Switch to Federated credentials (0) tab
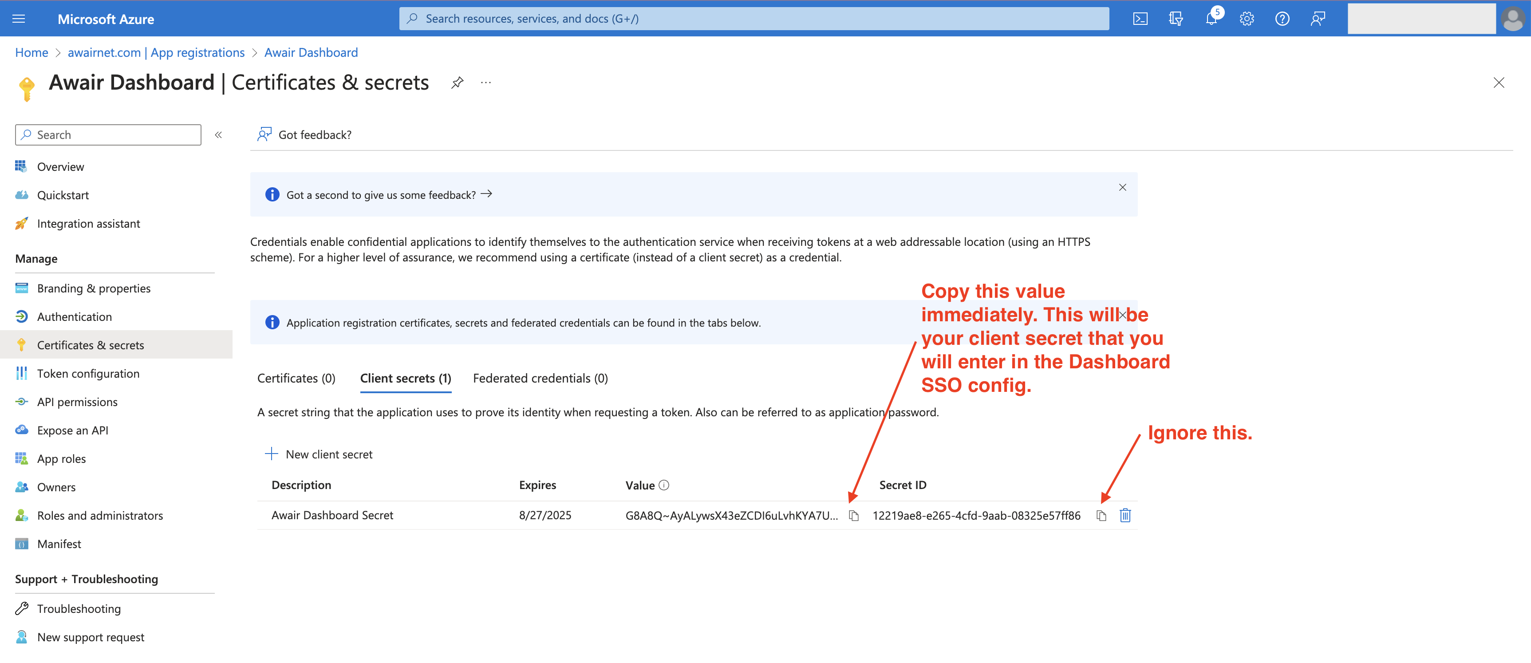The height and width of the screenshot is (663, 1531). click(x=540, y=379)
